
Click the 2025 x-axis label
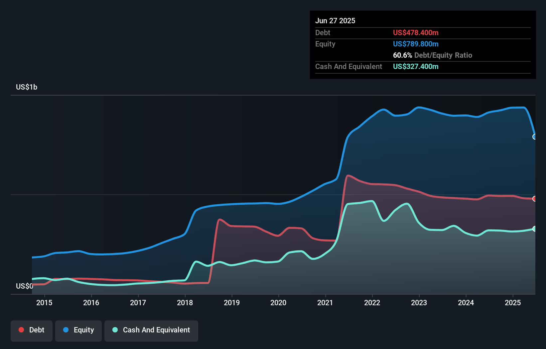tap(513, 303)
